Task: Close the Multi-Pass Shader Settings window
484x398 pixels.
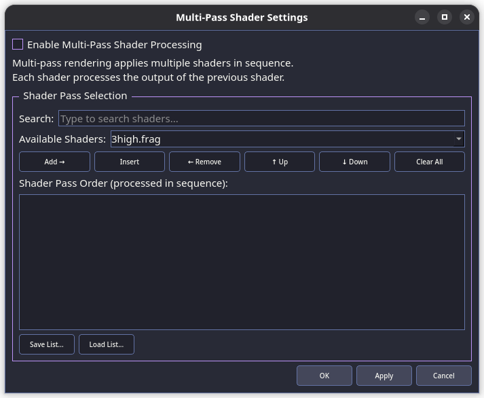Action: pos(467,17)
